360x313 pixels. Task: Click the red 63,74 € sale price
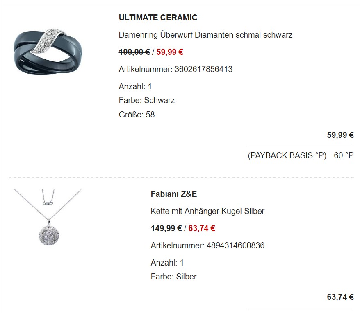pos(202,228)
